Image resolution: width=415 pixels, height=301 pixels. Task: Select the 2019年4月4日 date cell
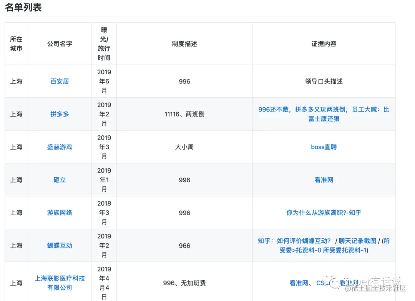pos(104,283)
